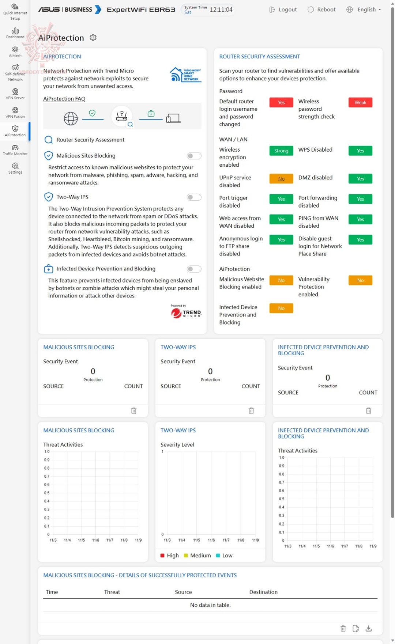Delete protected events table data
The height and width of the screenshot is (644, 395).
tap(343, 629)
